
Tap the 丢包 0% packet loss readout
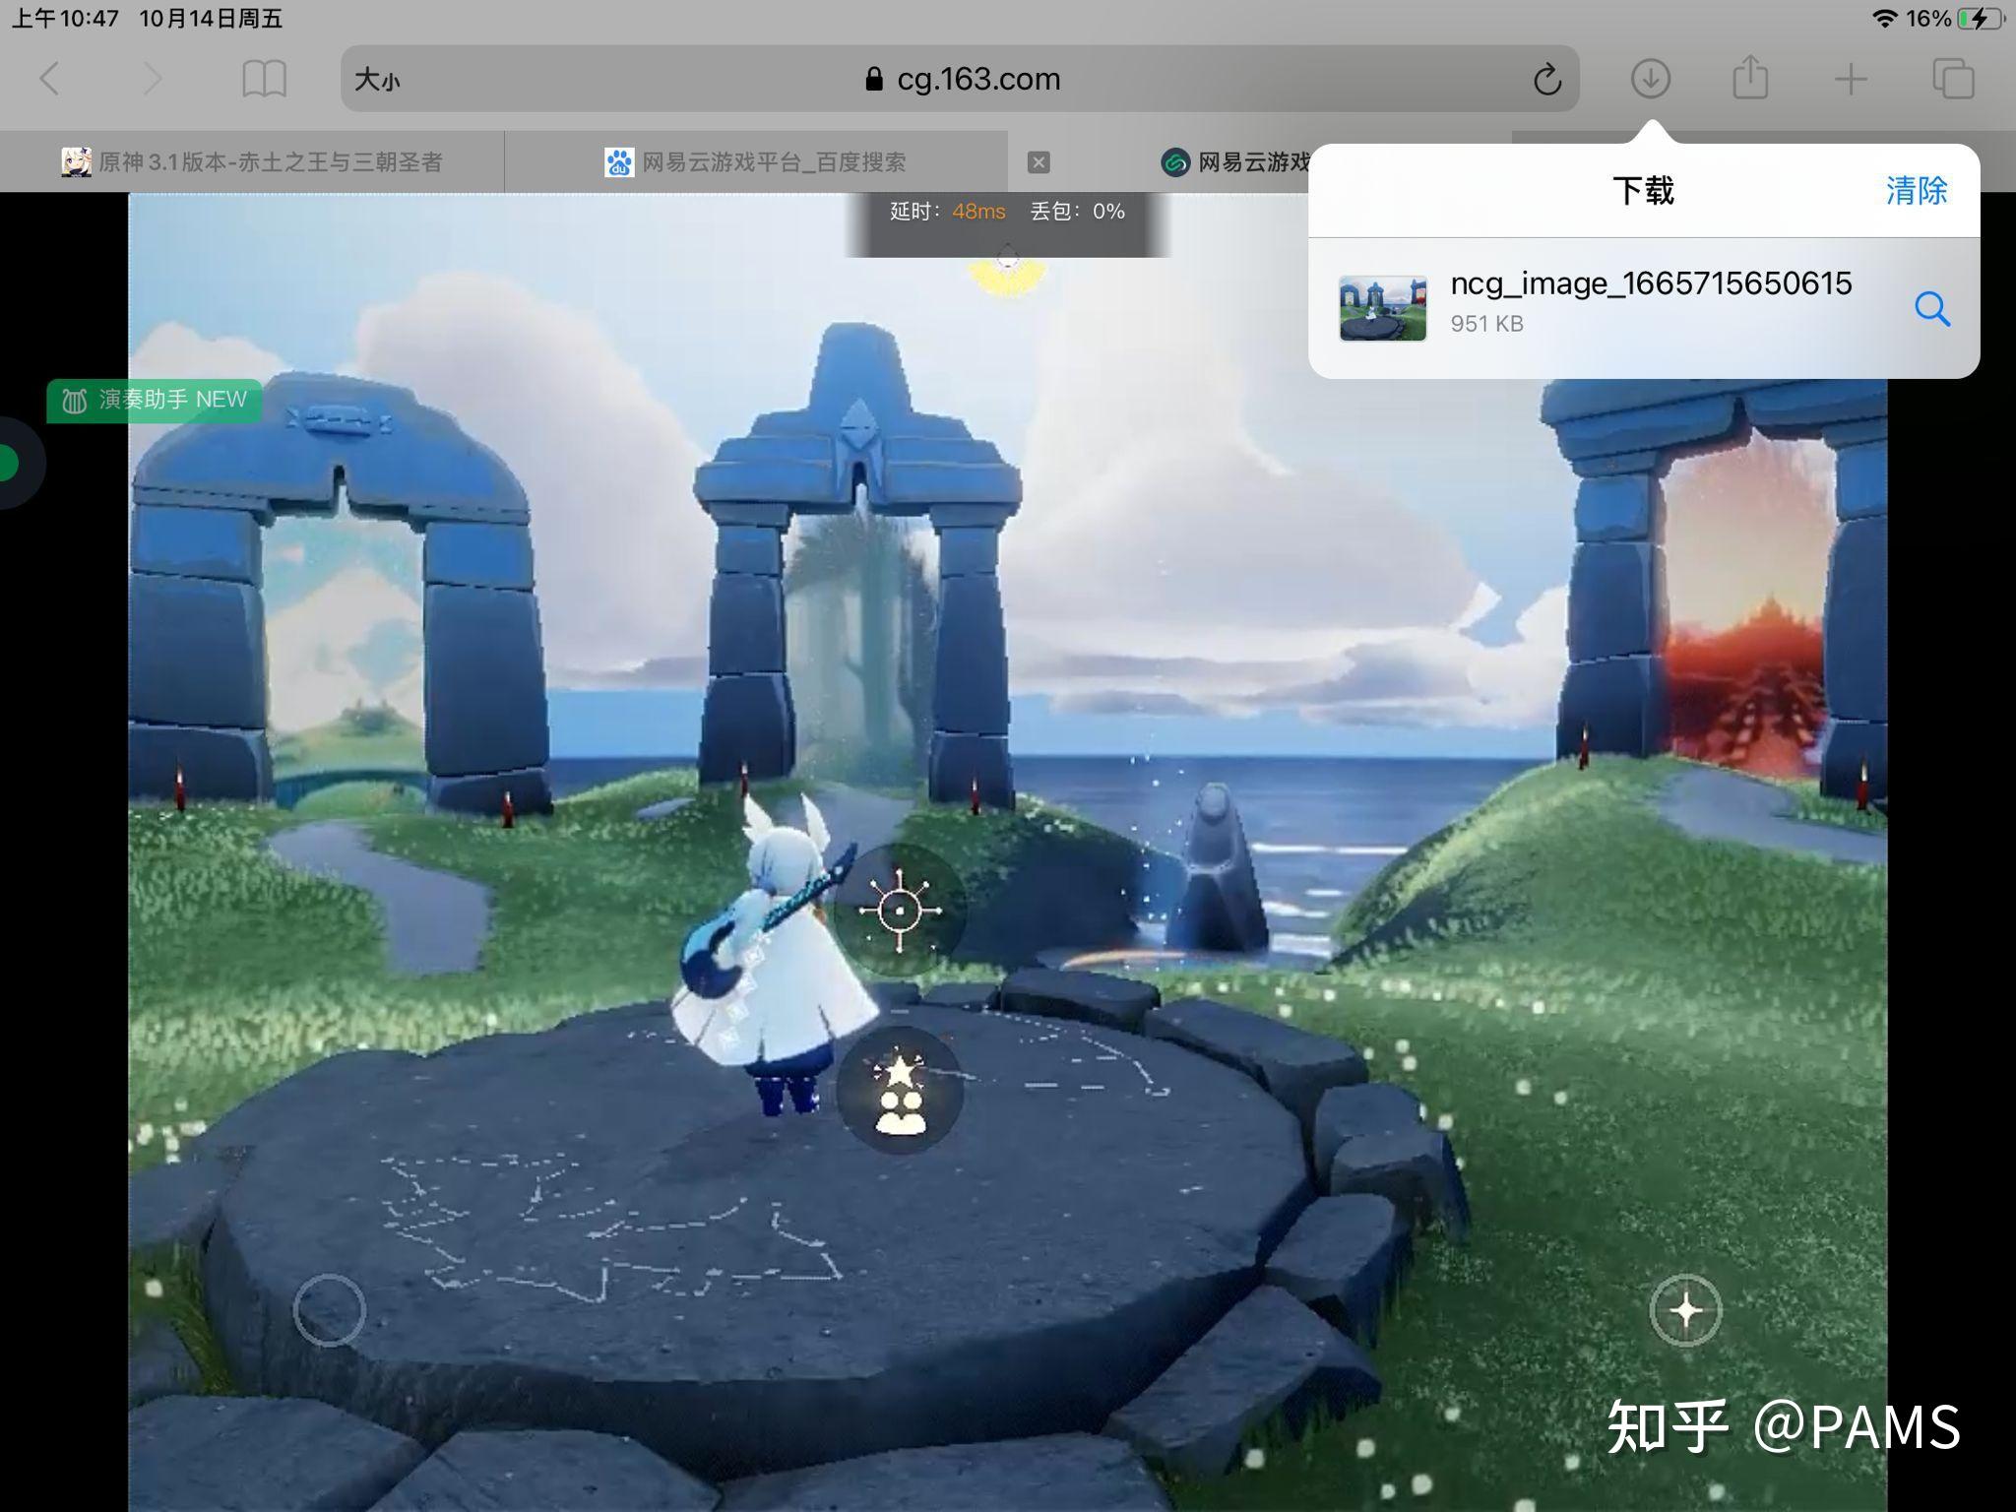pos(1078,212)
